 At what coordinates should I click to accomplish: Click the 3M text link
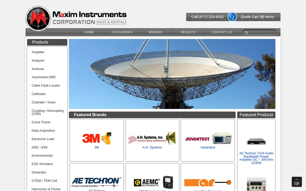point(97,147)
